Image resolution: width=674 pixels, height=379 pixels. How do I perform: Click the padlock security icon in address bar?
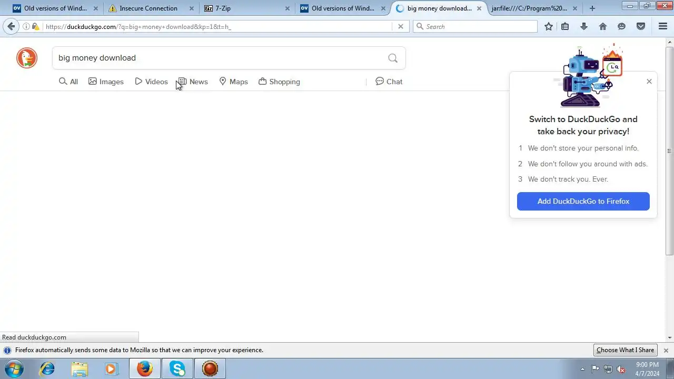(35, 26)
